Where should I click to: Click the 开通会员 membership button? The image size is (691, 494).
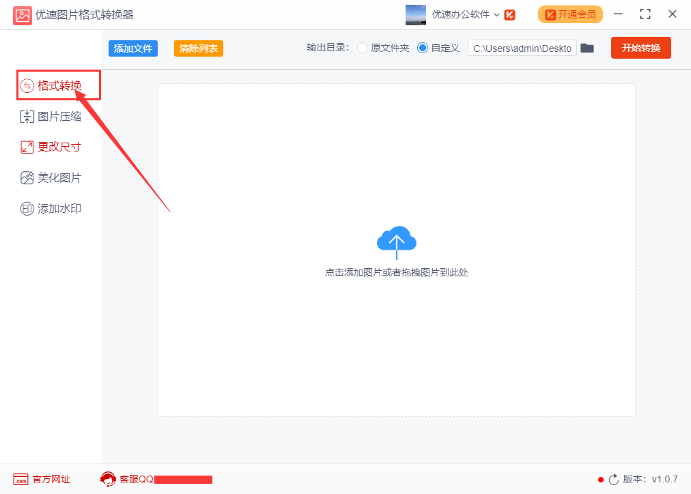(x=570, y=14)
